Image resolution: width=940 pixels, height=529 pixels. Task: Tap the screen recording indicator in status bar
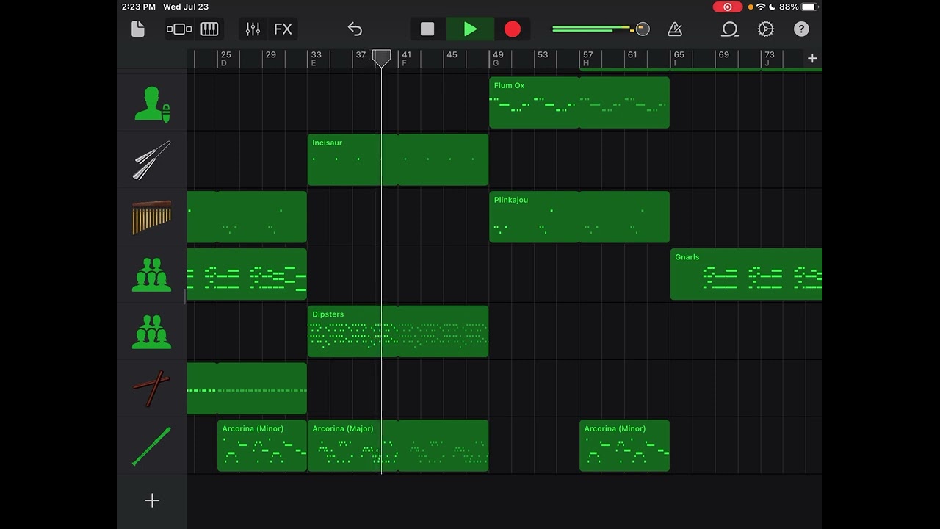[x=728, y=7]
